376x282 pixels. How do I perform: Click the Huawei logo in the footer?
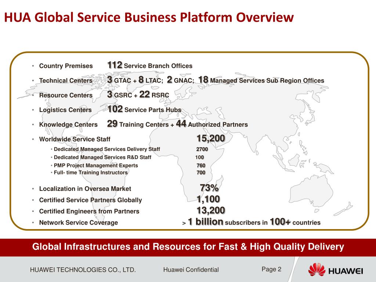click(336, 270)
